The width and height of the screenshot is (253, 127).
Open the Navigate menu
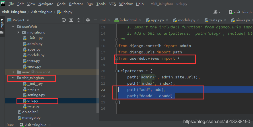coord(46,4)
